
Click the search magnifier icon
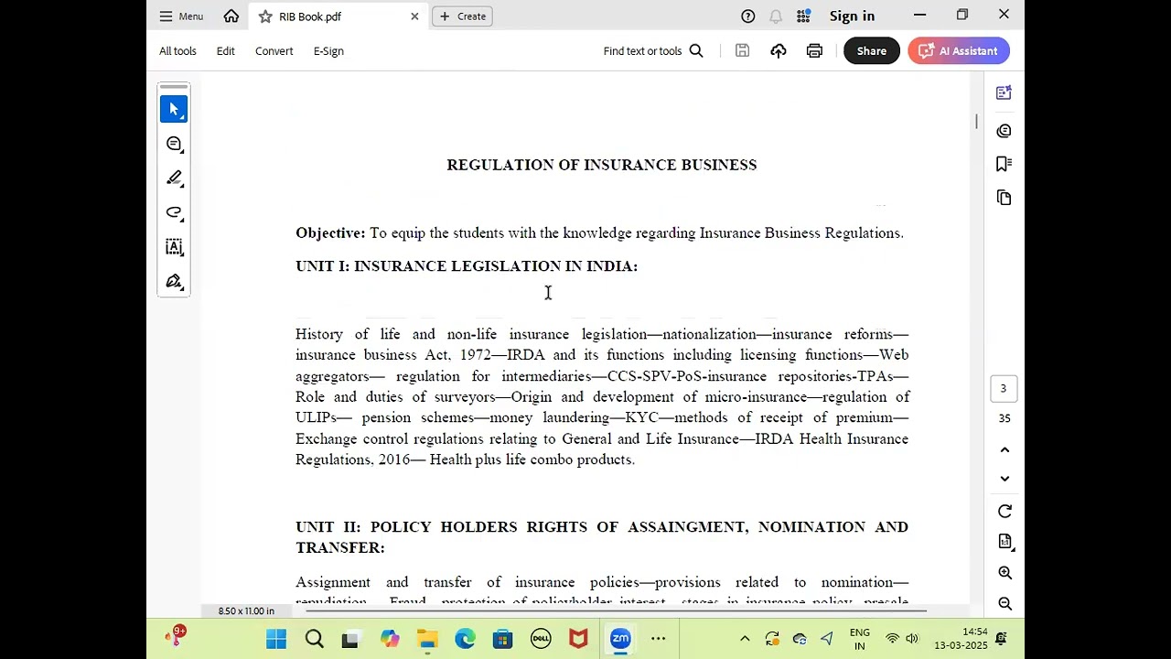(x=696, y=51)
